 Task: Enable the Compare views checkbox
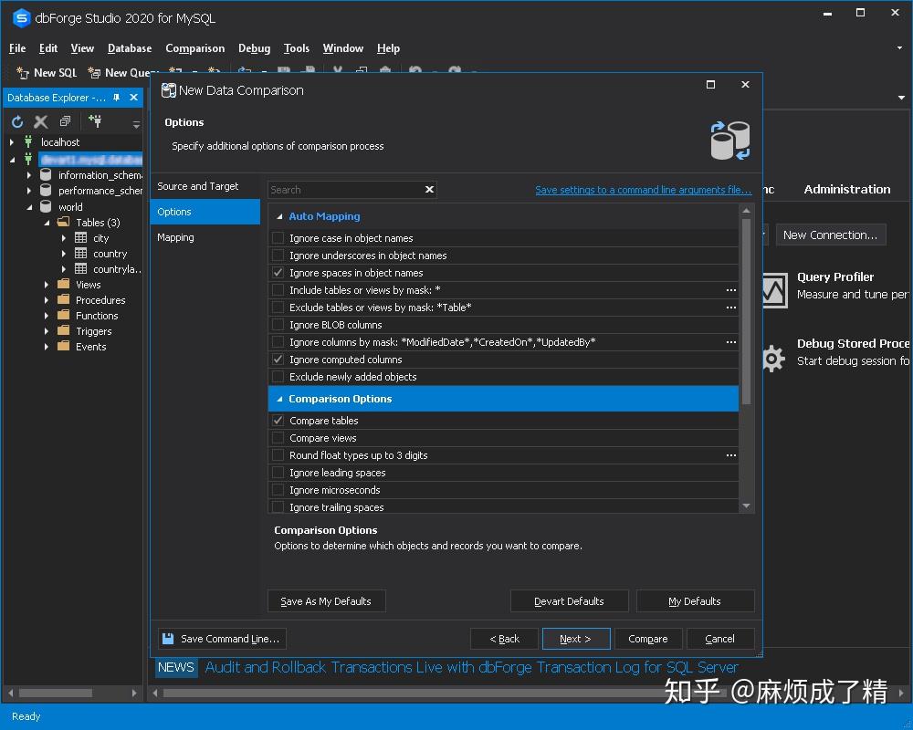click(278, 438)
